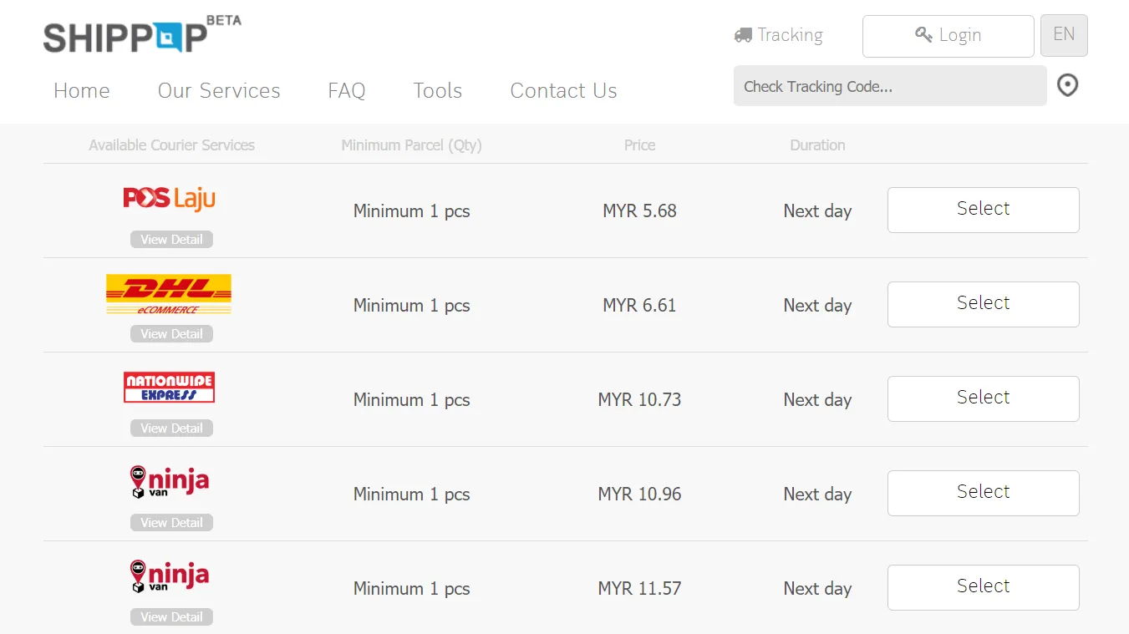Select the Pos Laju MYR 5.68 service
Viewport: 1129px width, 634px height.
click(x=983, y=210)
